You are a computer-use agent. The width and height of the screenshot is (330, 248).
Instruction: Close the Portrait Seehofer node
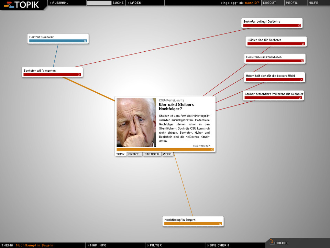tap(85, 41)
